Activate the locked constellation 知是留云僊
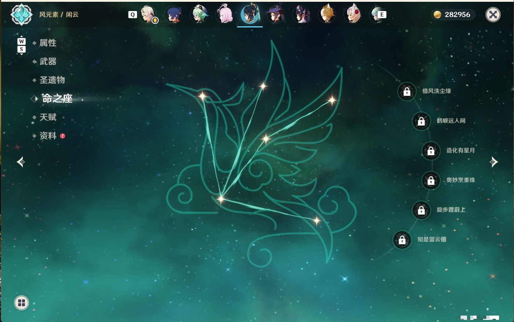Screen dimensions: 514x322 coord(402,240)
